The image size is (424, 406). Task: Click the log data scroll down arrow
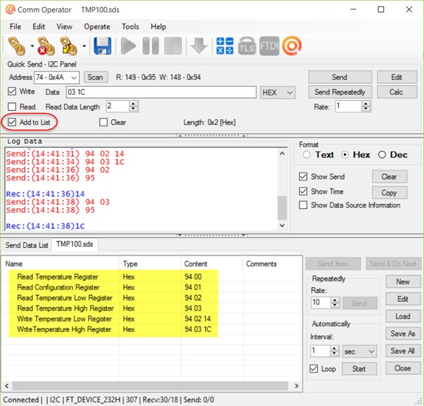click(282, 225)
